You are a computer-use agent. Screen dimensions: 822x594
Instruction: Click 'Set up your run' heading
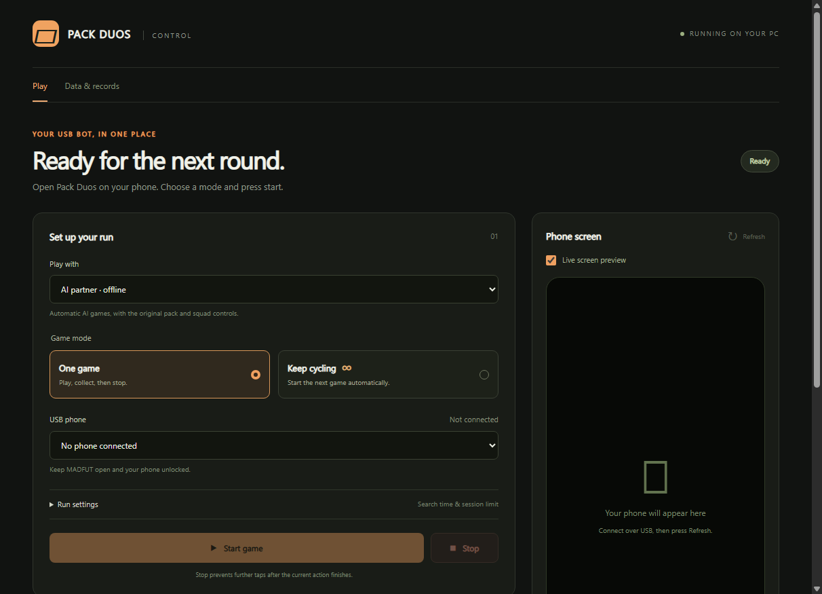(x=81, y=237)
